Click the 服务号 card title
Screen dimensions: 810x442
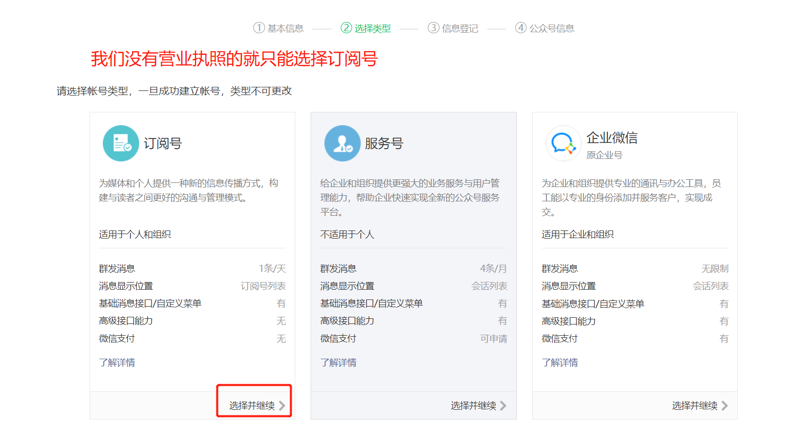pyautogui.click(x=384, y=144)
